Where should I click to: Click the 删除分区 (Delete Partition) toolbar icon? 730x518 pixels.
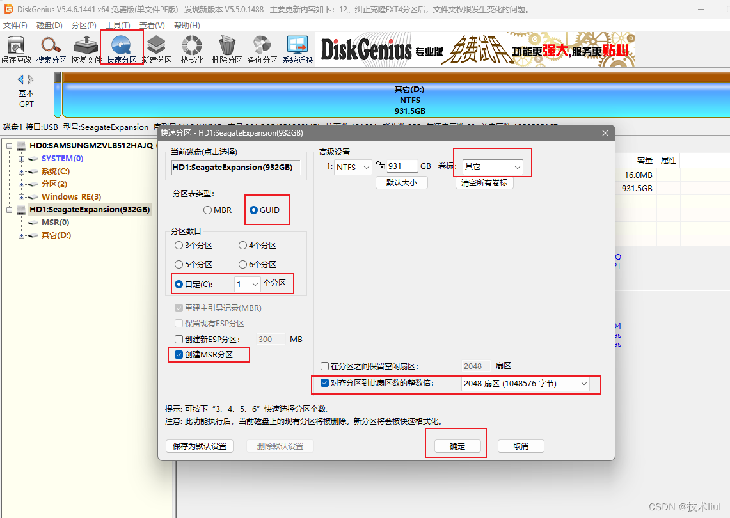tap(227, 49)
